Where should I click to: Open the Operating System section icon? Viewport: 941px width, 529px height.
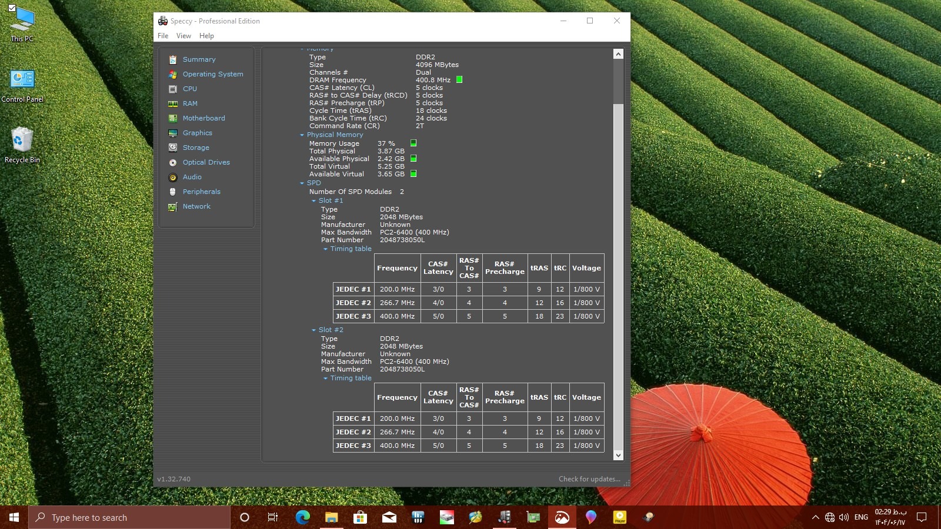click(173, 74)
